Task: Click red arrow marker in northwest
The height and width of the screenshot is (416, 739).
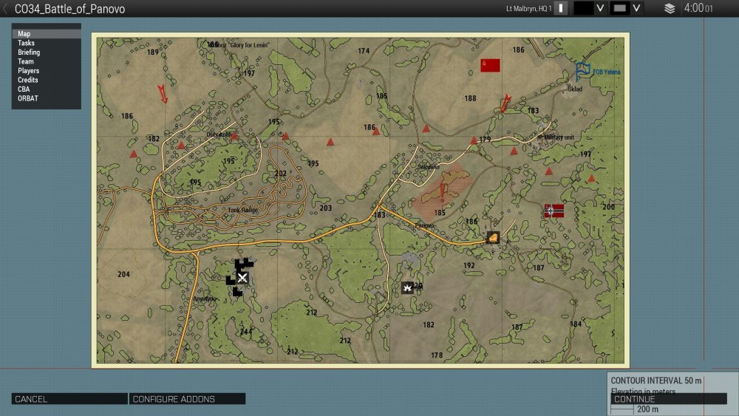Action: click(163, 94)
